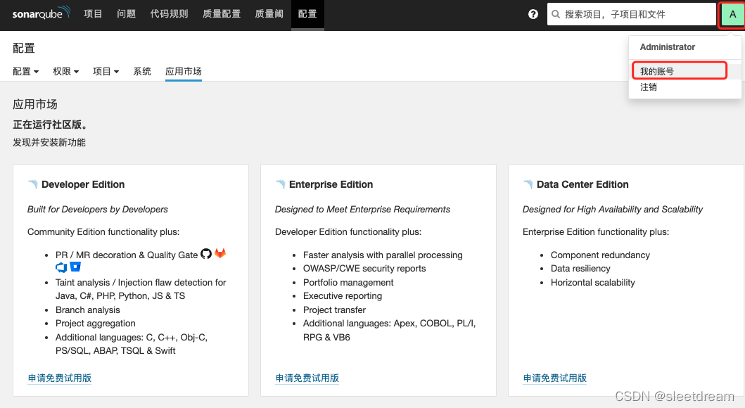Click "Designed to Meet Enterprise Requirements" tagline
745x408 pixels.
362,210
